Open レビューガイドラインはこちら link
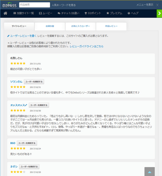Image resolution: width=162 pixels, height=176 pixels. point(86,46)
